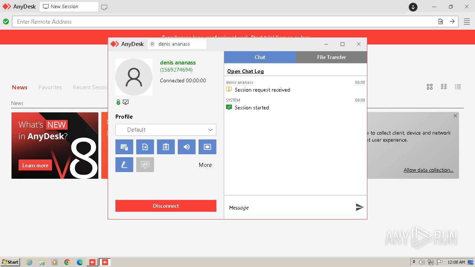Click the Enter Remote Address field
Viewport: 475px width, 267px height.
coord(225,22)
